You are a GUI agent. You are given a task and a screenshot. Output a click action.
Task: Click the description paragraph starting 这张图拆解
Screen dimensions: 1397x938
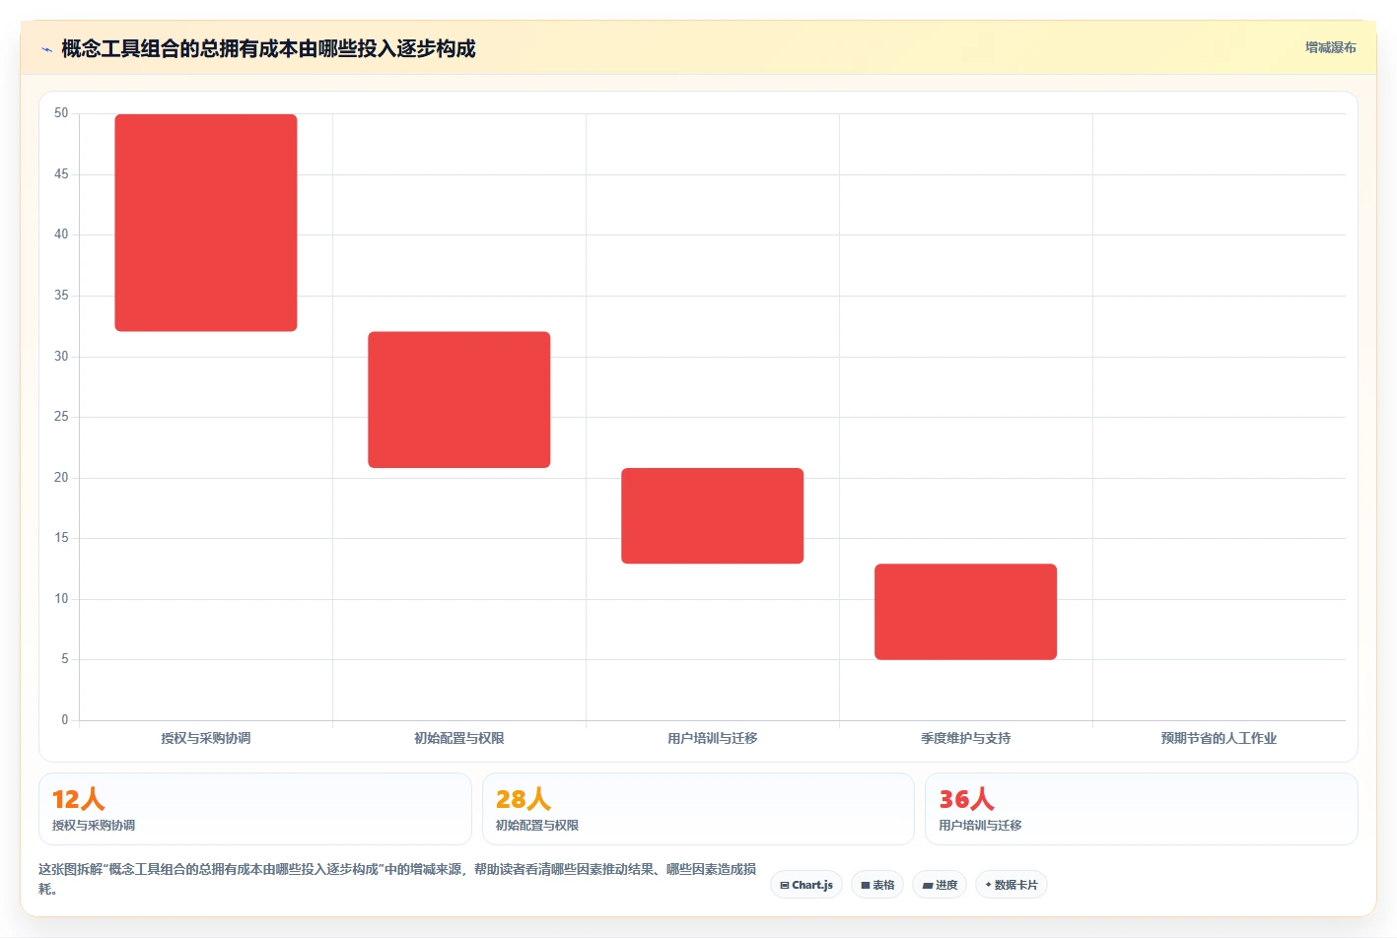tap(397, 879)
